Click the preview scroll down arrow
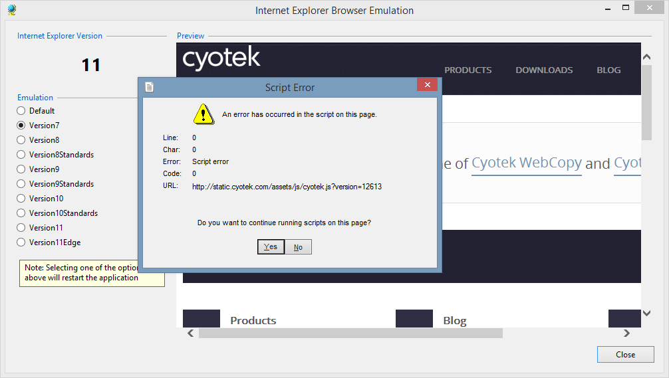Image resolution: width=669 pixels, height=378 pixels. coord(647,313)
